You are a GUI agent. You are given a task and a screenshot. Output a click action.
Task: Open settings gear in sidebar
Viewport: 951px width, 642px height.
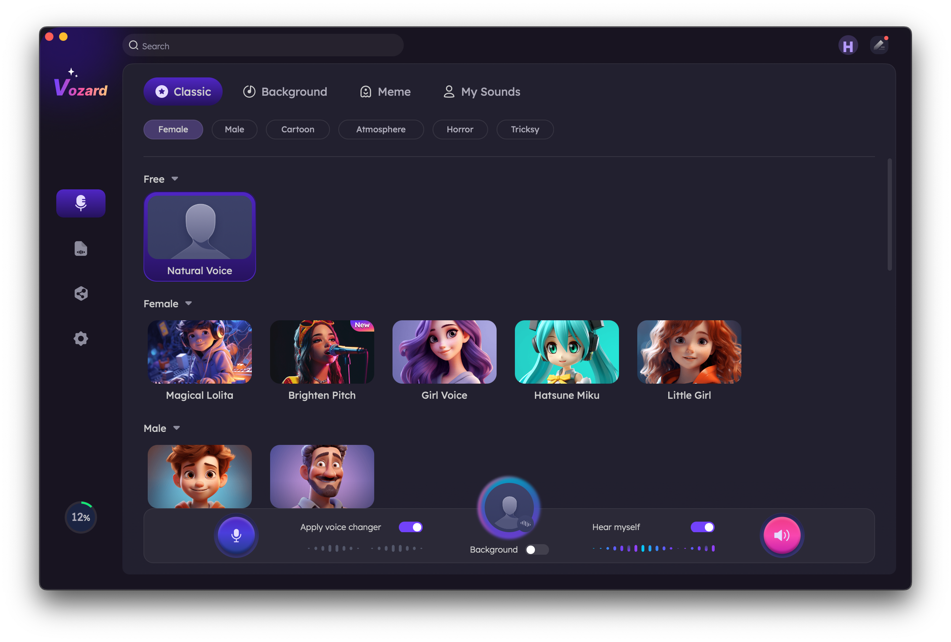coord(81,339)
